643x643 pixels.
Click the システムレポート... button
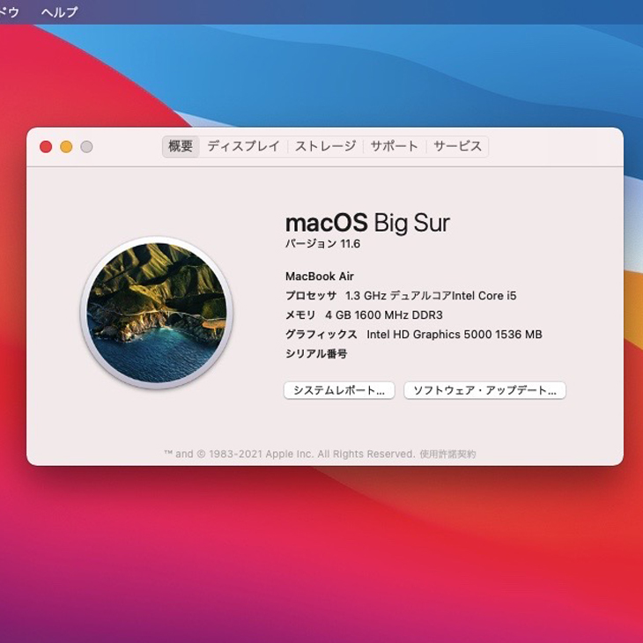coord(339,390)
